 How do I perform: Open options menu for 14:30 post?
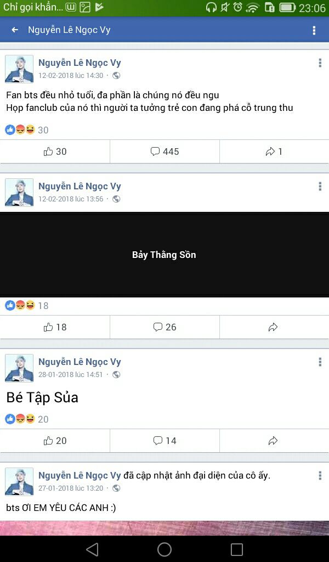pyautogui.click(x=320, y=63)
